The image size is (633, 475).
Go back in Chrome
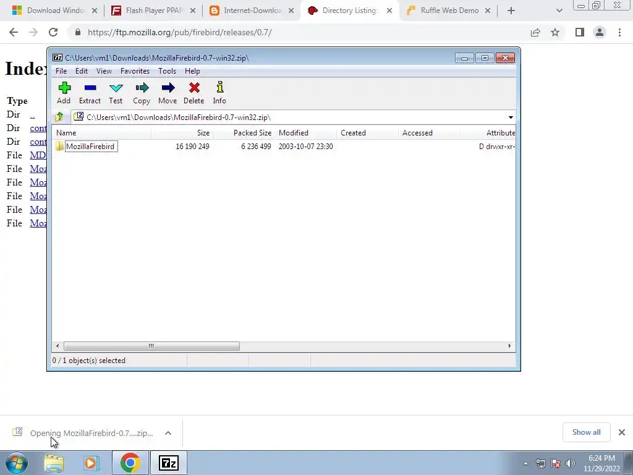(14, 32)
